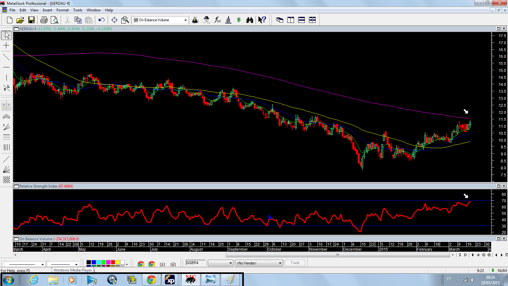Image resolution: width=508 pixels, height=286 pixels.
Task: Select the Fibonacci retracement lines tool
Action: (6, 137)
